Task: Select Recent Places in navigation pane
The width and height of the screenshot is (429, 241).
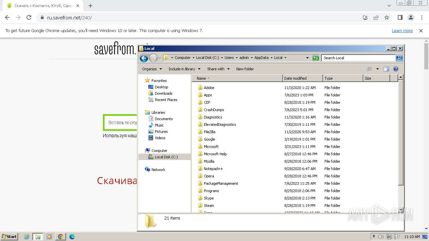Action: click(x=166, y=100)
